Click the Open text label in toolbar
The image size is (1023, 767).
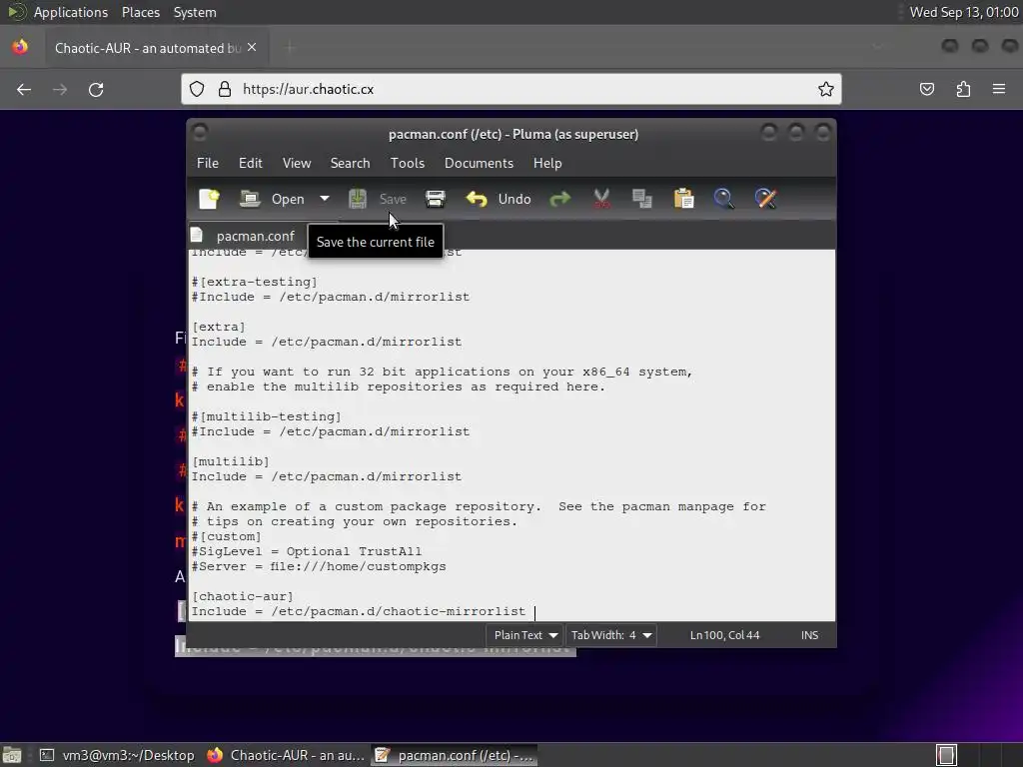[288, 199]
